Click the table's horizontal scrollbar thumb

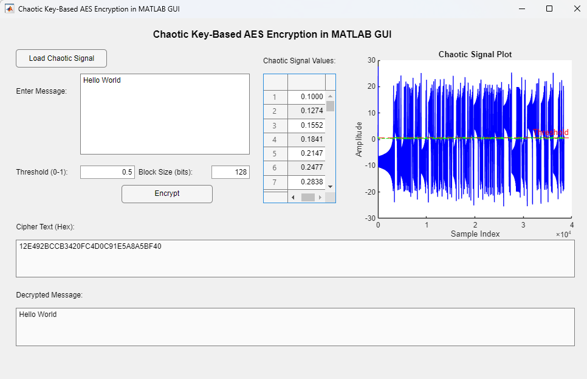308,197
